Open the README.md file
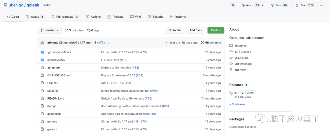The image size is (330, 133). 56,98
